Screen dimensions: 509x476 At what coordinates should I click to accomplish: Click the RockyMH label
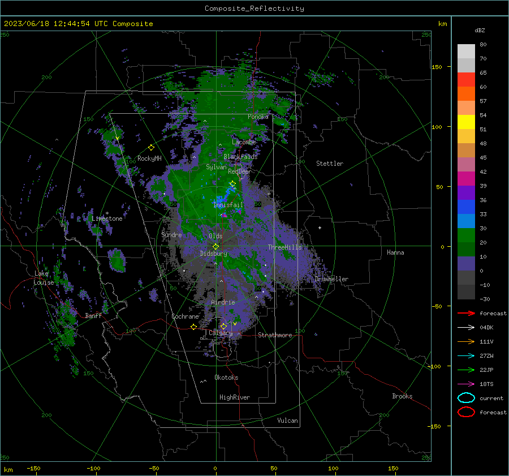(x=149, y=158)
